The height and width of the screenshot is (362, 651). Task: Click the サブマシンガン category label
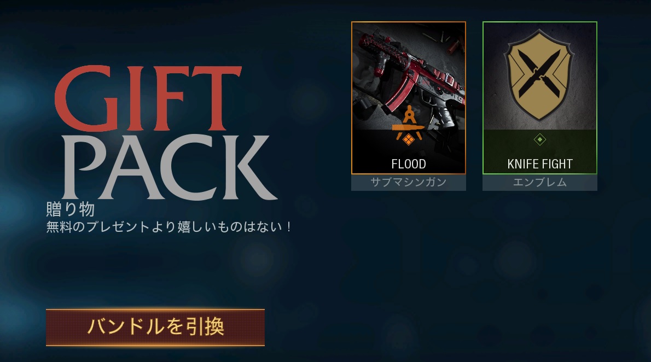pyautogui.click(x=409, y=182)
